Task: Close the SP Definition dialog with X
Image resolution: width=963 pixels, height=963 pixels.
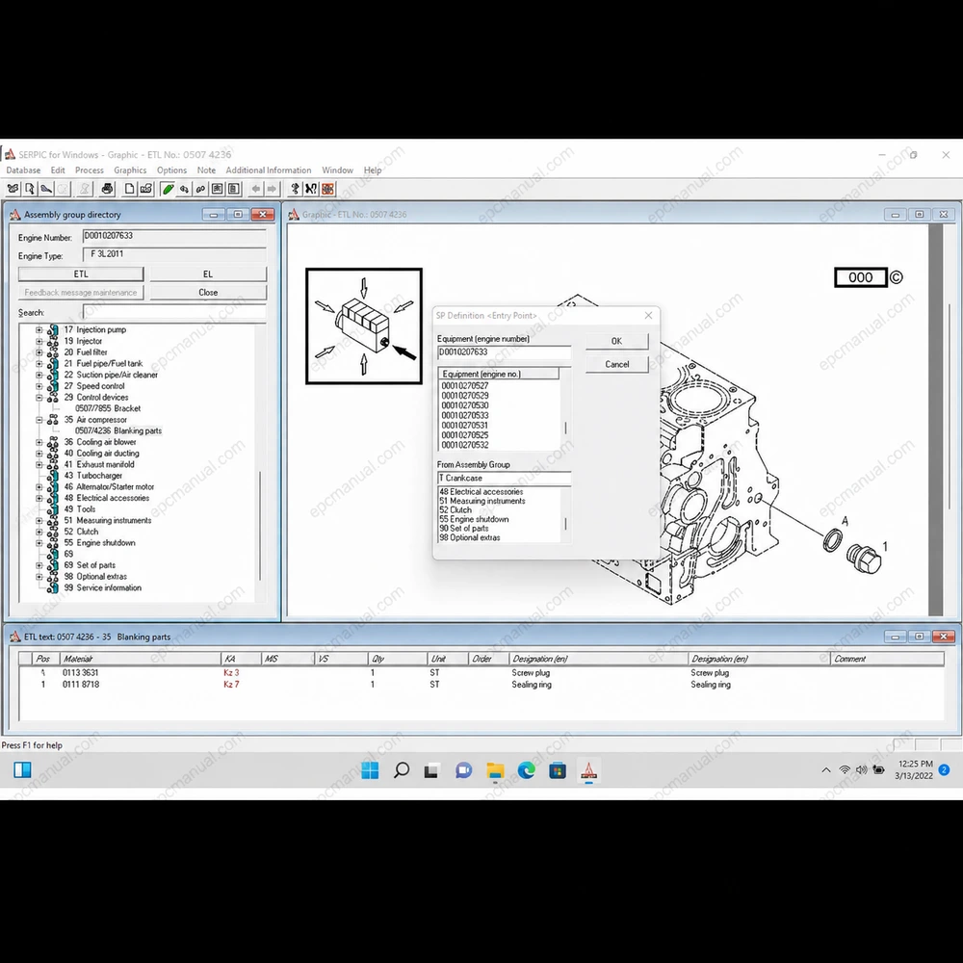Action: click(x=648, y=315)
